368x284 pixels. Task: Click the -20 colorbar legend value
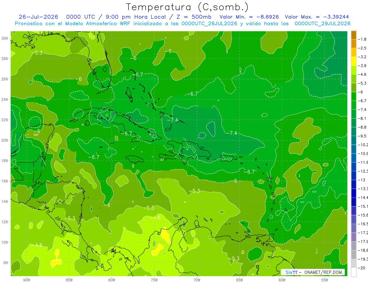click(x=361, y=268)
